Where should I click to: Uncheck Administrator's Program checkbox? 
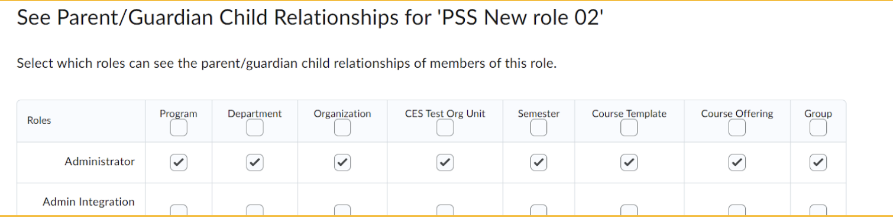pyautogui.click(x=179, y=162)
